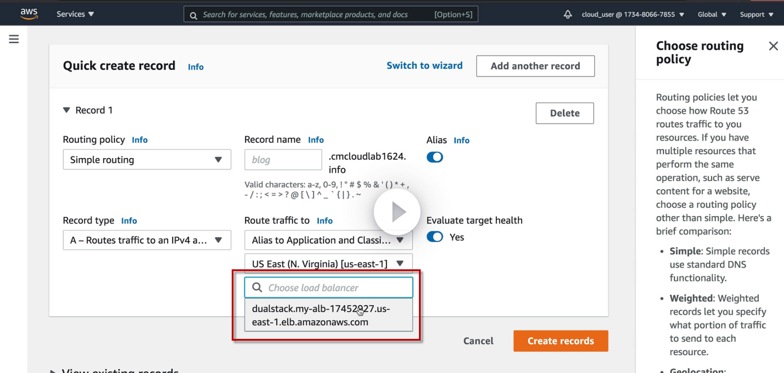
Task: Open the Record type dropdown
Action: [147, 240]
